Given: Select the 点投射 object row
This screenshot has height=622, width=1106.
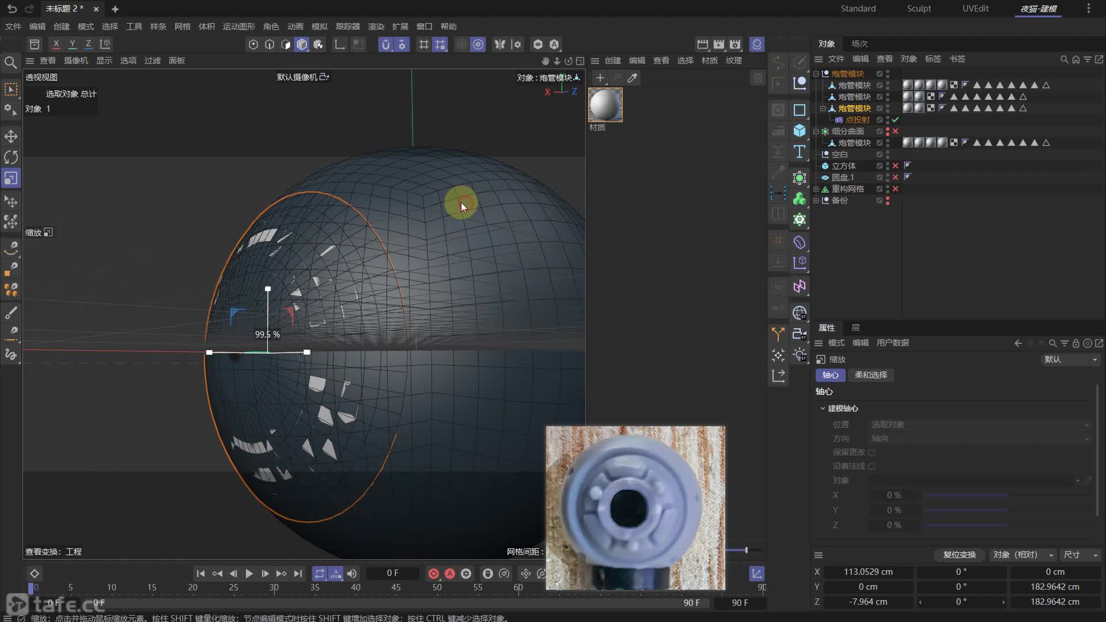Looking at the screenshot, I should (857, 120).
